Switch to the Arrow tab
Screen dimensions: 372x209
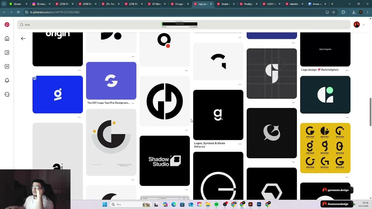click(317, 4)
